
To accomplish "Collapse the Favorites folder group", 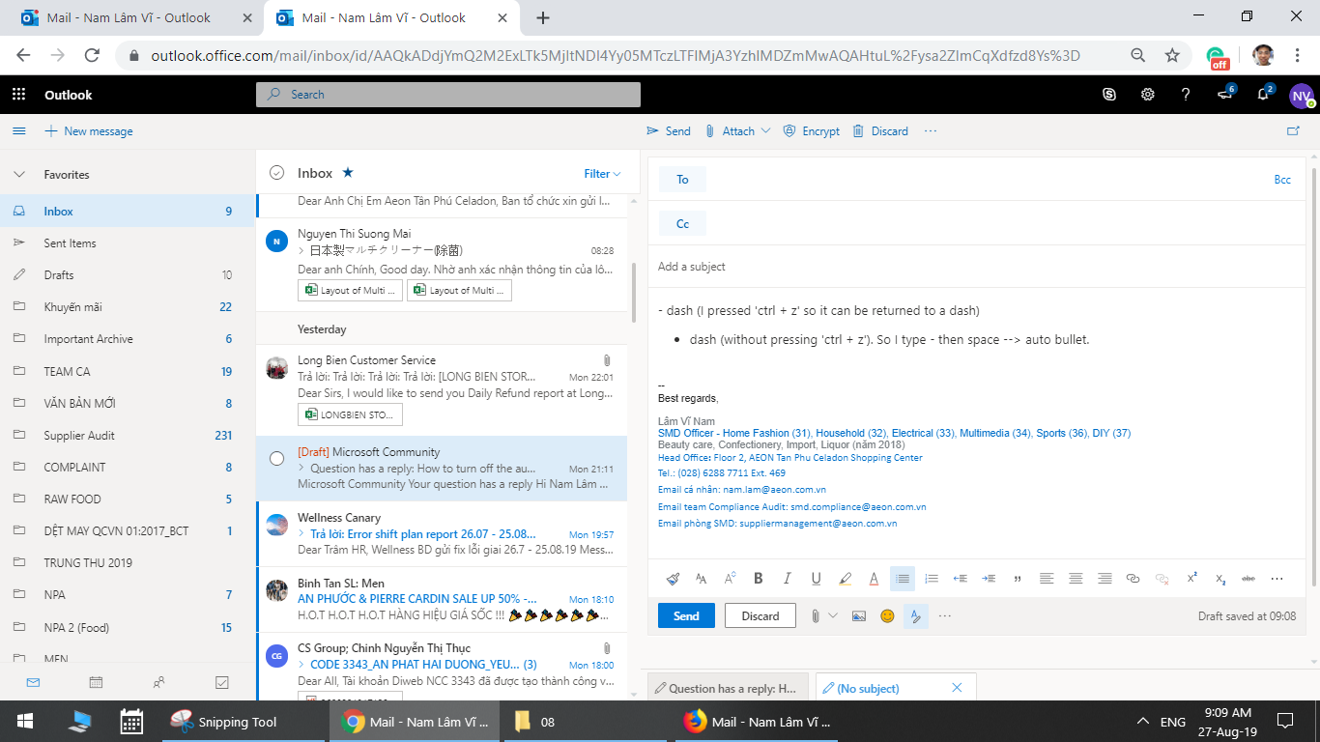I will pyautogui.click(x=18, y=175).
